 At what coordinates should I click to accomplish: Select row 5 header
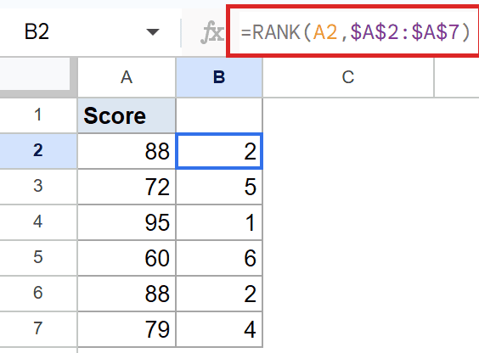(38, 257)
